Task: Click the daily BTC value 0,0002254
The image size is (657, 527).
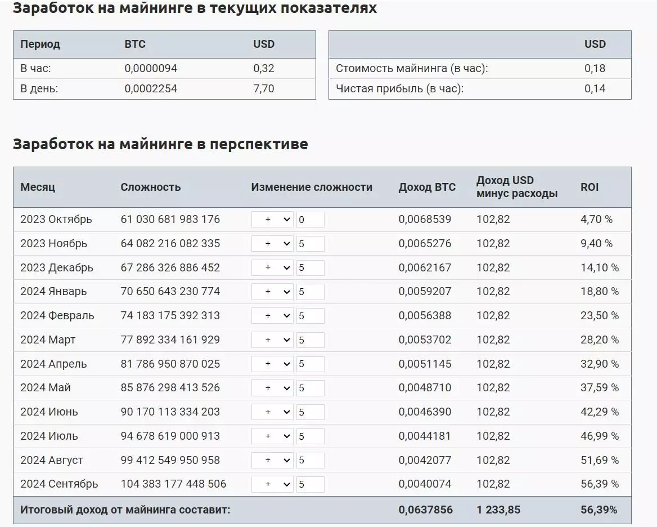Action: pos(151,88)
